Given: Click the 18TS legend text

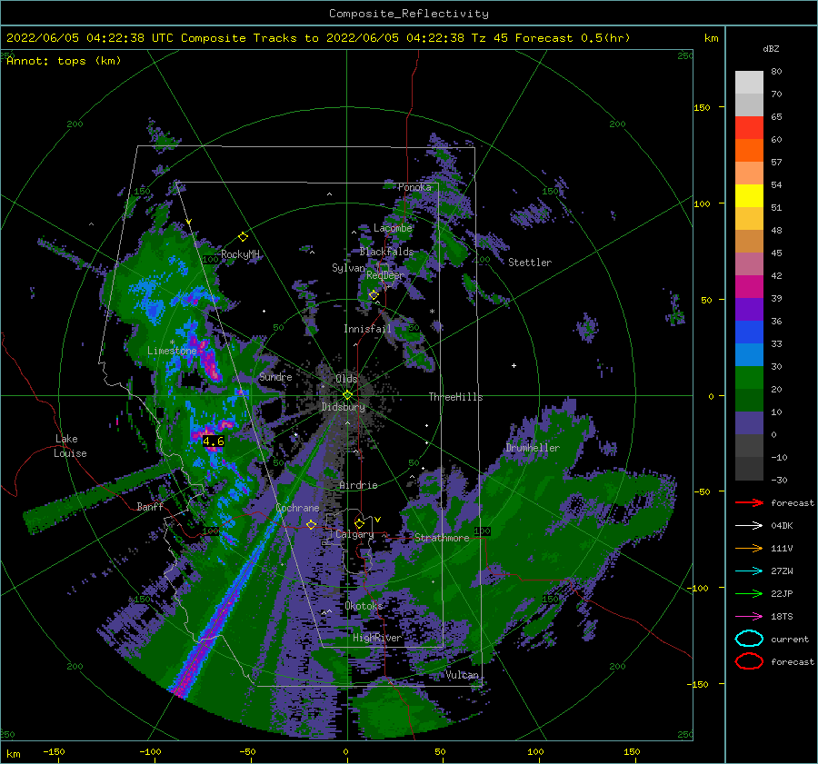Looking at the screenshot, I should tap(782, 617).
